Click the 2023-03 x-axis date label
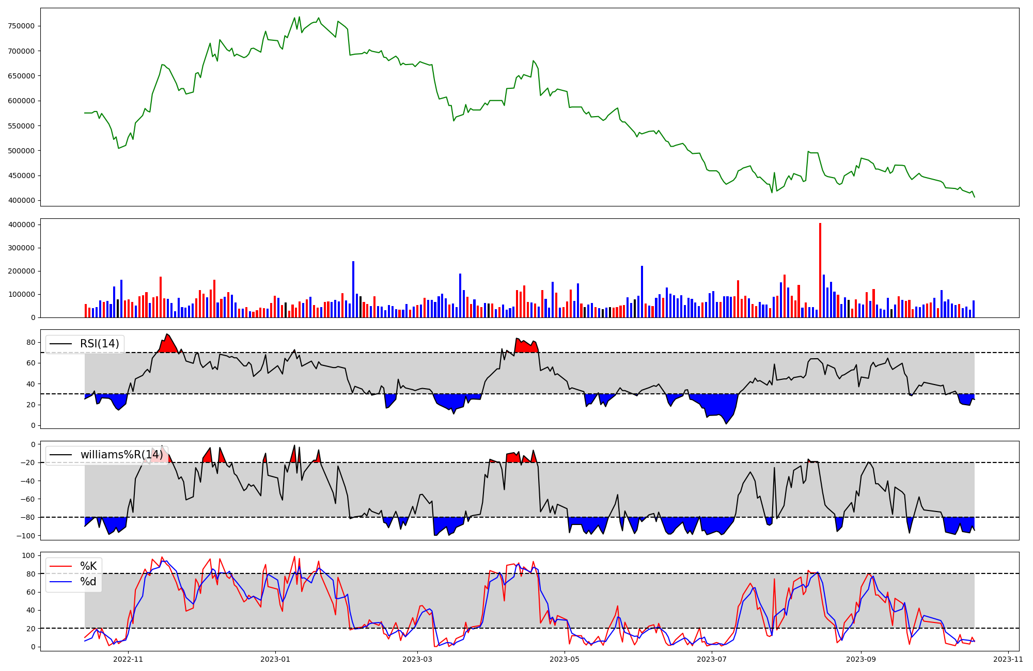 (417, 659)
